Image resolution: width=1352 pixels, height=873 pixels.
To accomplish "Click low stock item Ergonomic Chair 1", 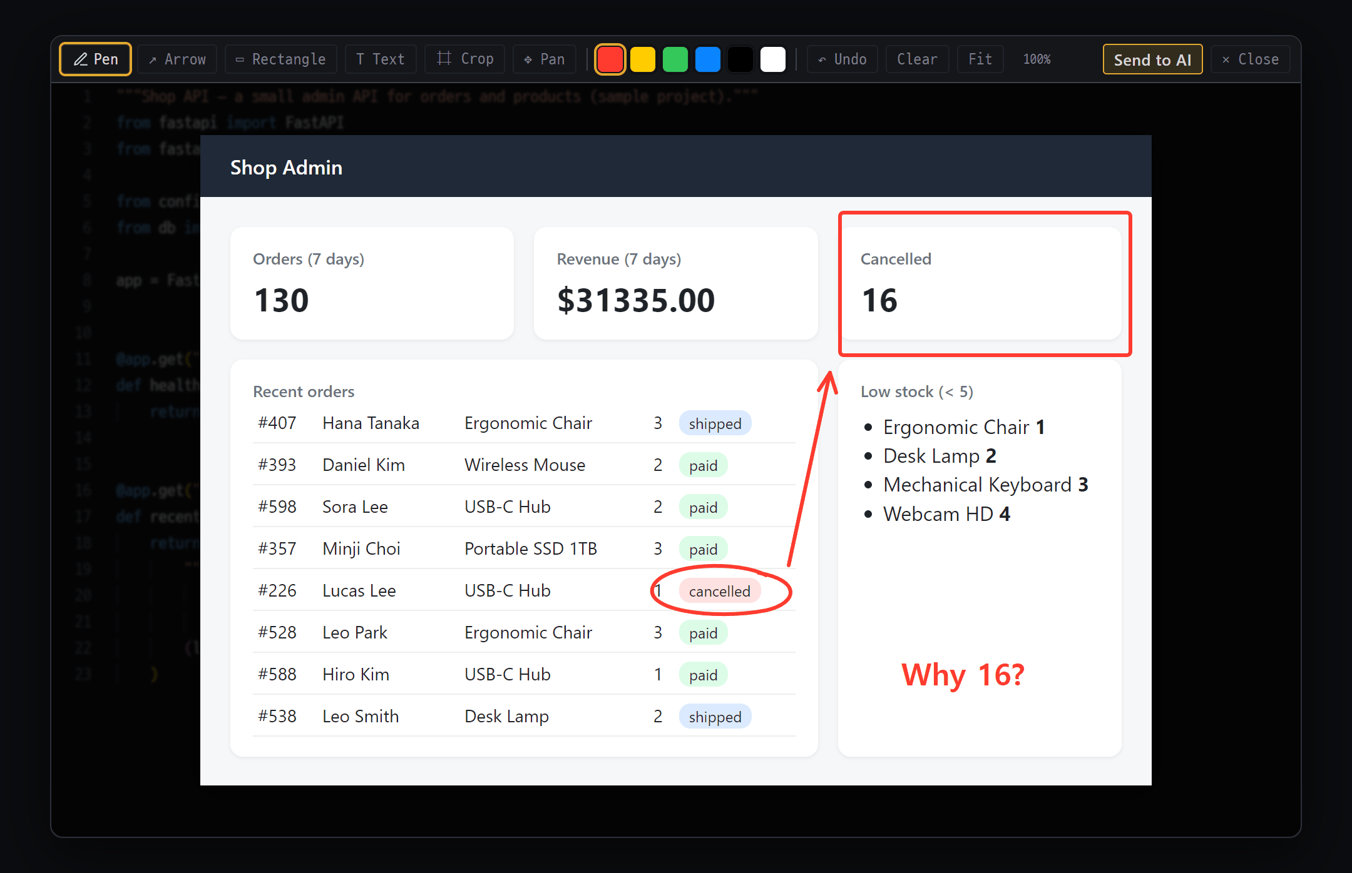I will click(x=964, y=427).
